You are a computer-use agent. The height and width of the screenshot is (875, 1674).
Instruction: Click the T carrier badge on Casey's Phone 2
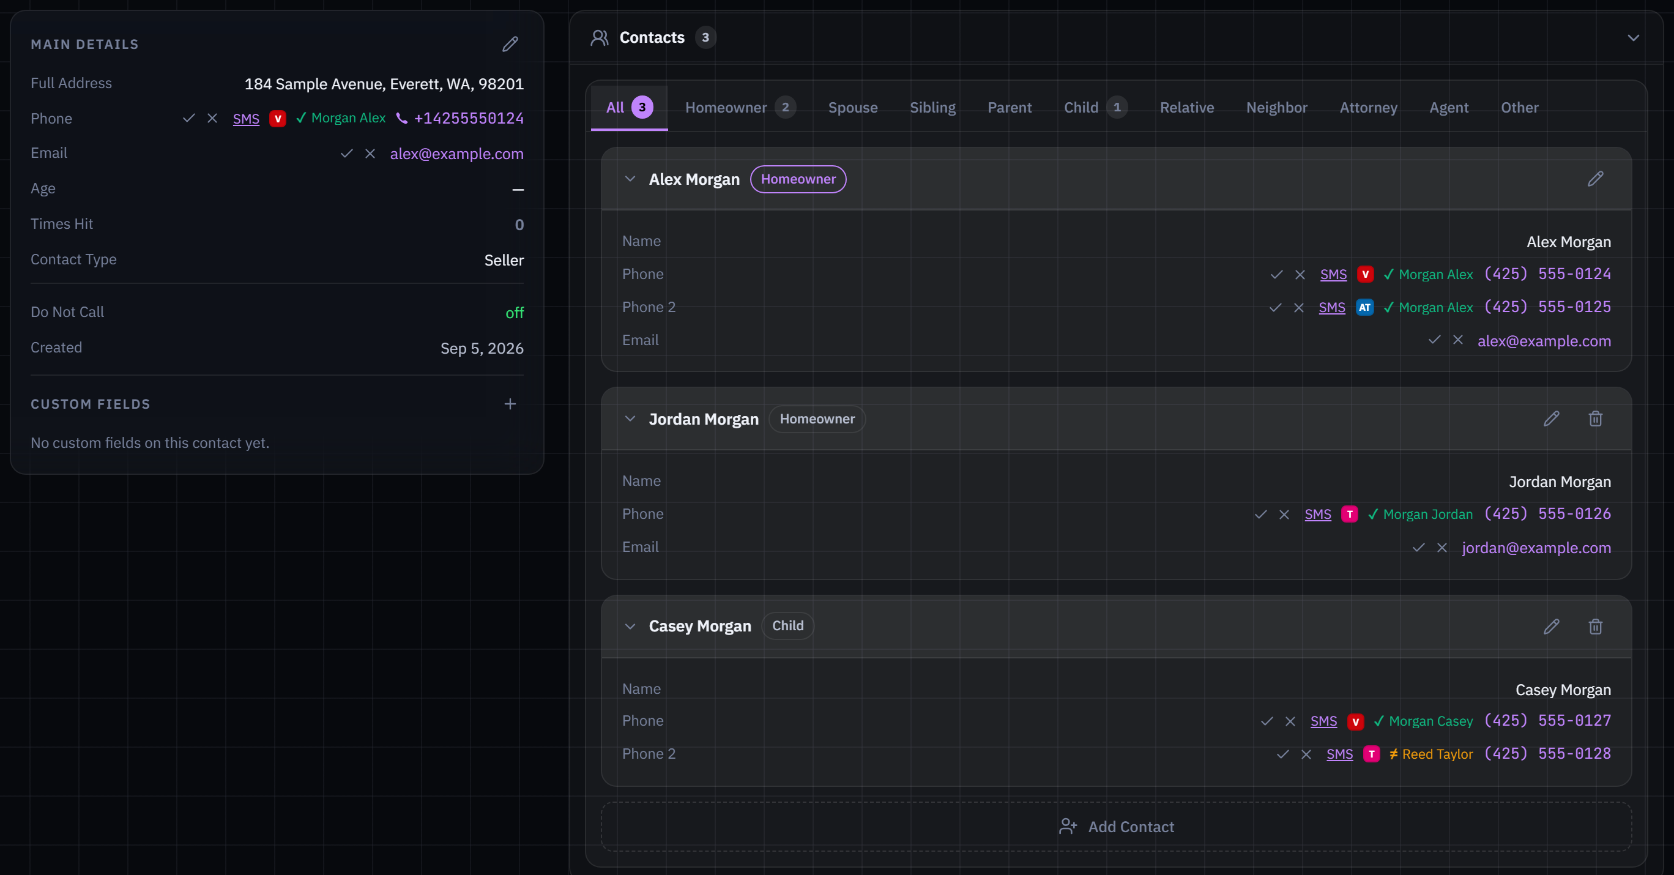tap(1371, 754)
